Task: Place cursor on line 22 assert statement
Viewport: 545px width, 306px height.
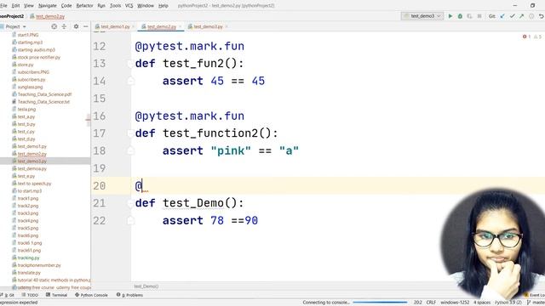Action: (210, 221)
